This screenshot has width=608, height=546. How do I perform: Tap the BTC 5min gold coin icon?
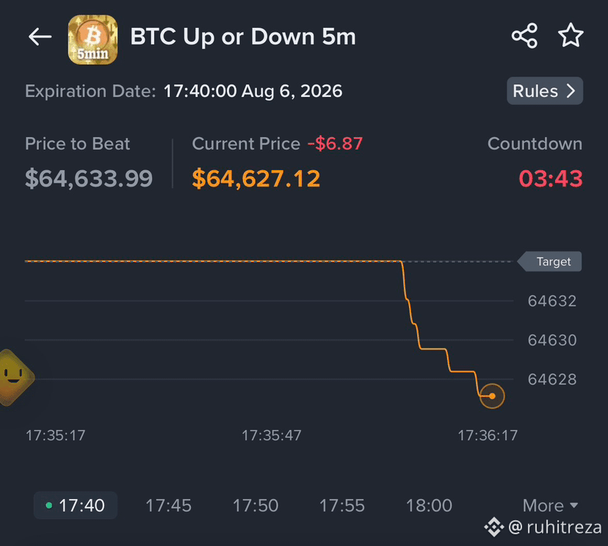pos(93,40)
